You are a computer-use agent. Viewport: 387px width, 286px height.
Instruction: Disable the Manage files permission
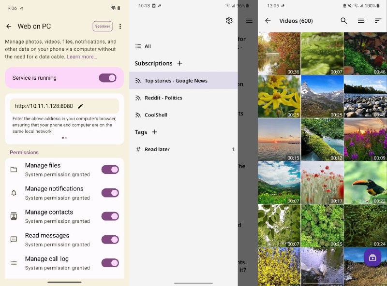[110, 170]
